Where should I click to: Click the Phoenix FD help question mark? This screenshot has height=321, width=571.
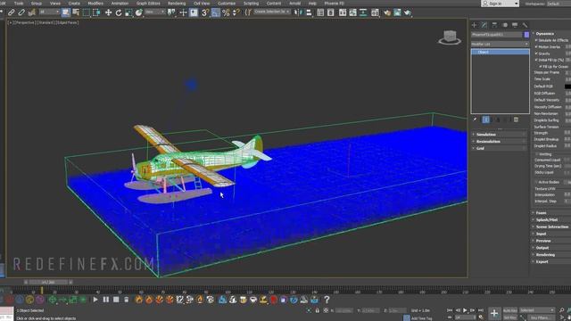pos(327,300)
